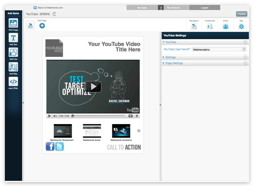Click help icon beside user name field
Viewport: 254px width, 187px height.
(244, 49)
